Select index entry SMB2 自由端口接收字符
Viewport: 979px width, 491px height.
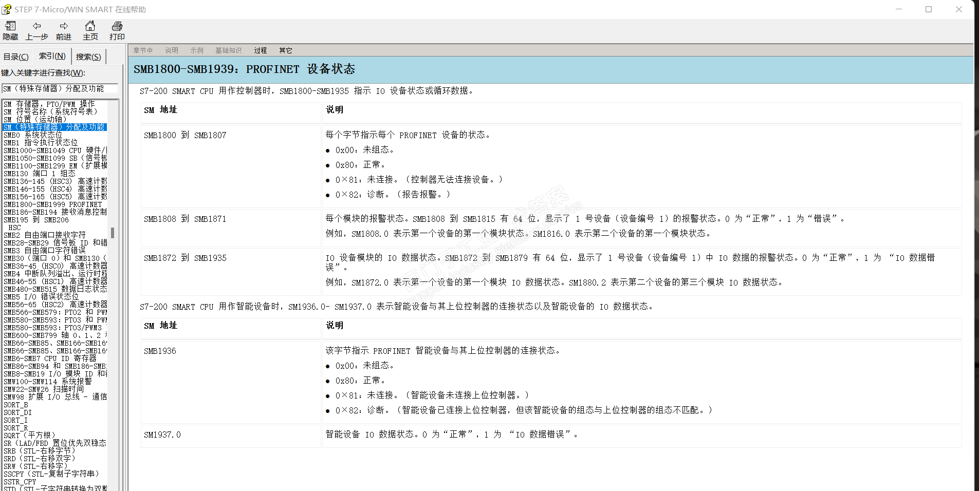(x=45, y=235)
